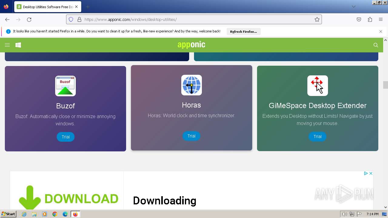Image resolution: width=388 pixels, height=218 pixels.
Task: Close the Desktop Utilities tab
Action: click(76, 7)
